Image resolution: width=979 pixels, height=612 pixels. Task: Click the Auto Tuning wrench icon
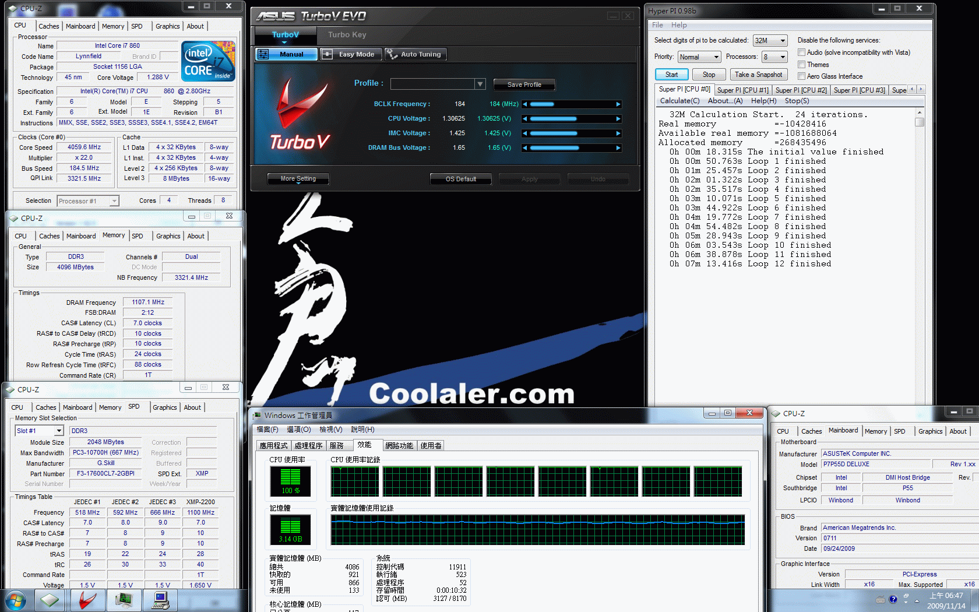coord(391,54)
